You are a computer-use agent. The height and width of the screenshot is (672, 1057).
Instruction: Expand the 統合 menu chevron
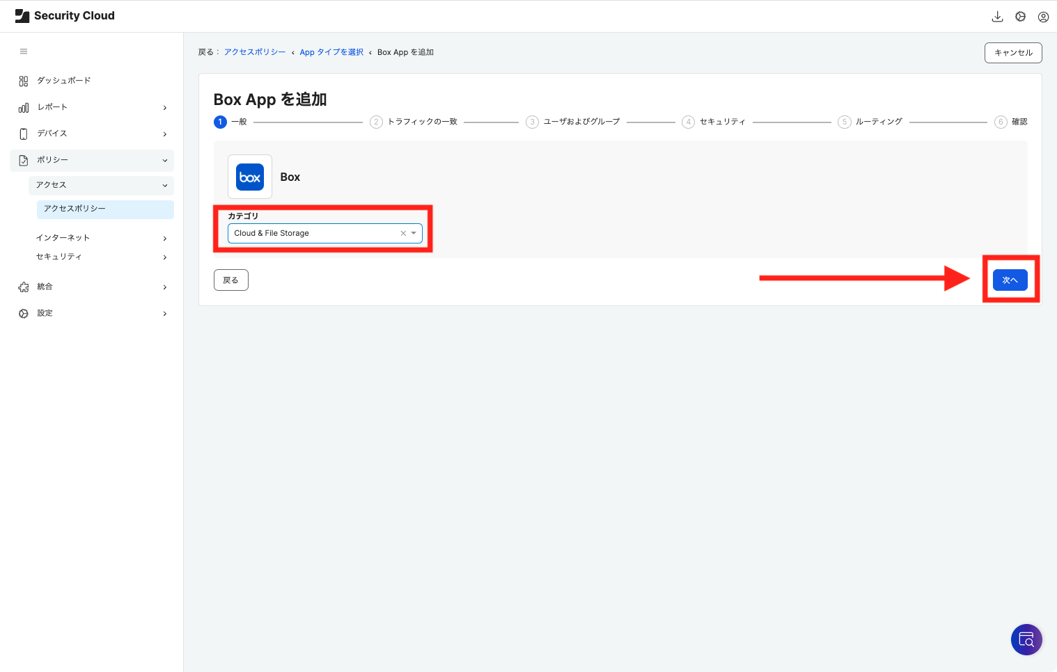[165, 287]
